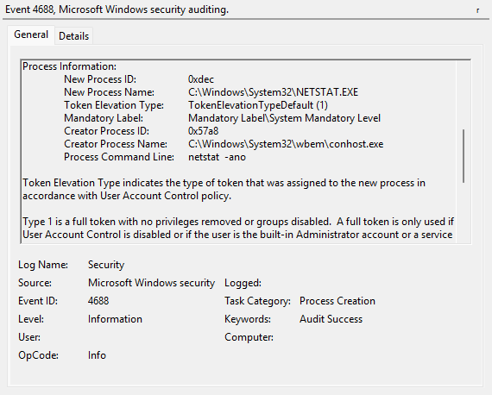Select the General tab
This screenshot has height=395, width=492.
click(31, 34)
